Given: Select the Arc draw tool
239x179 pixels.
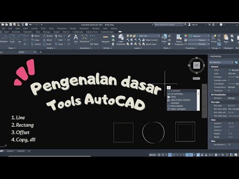Looking at the screenshot, I should pos(19,38).
